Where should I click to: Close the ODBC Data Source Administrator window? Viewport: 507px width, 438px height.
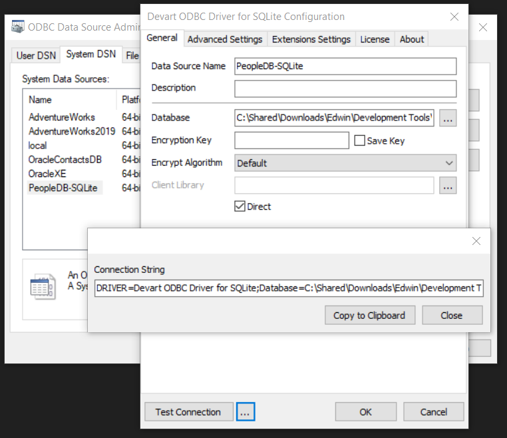click(483, 27)
